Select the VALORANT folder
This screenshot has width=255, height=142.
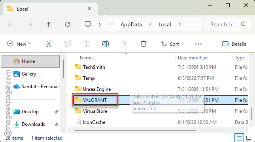click(94, 100)
